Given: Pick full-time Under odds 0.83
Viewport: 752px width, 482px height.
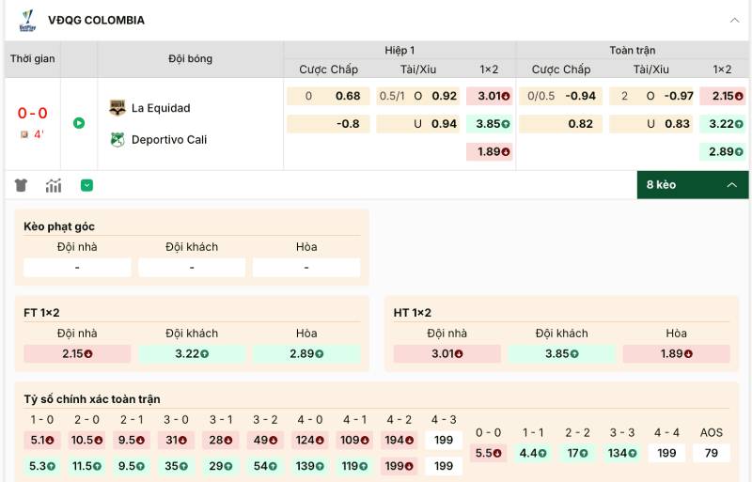Looking at the screenshot, I should (x=651, y=124).
